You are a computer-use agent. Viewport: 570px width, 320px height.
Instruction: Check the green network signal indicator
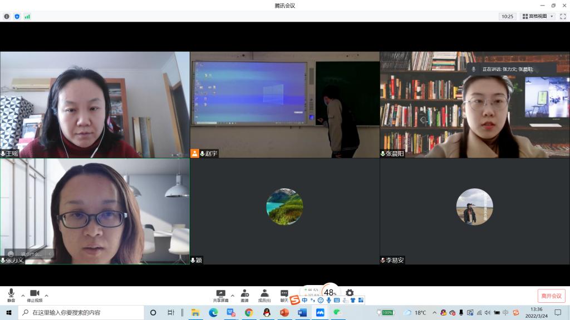click(x=27, y=17)
